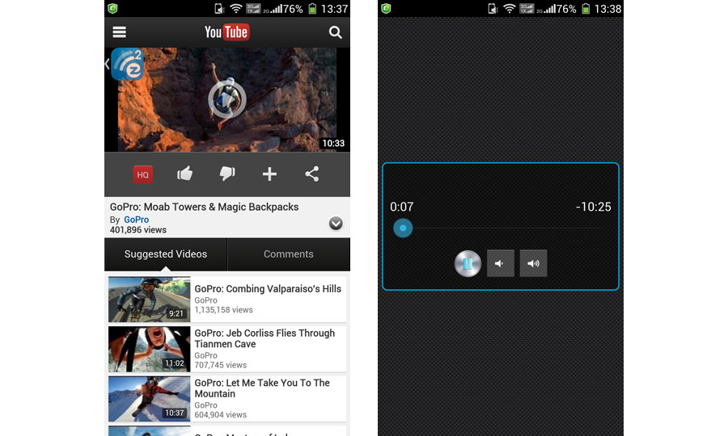The height and width of the screenshot is (436, 728).
Task: Tap the 401,896 views count
Action: coord(138,230)
